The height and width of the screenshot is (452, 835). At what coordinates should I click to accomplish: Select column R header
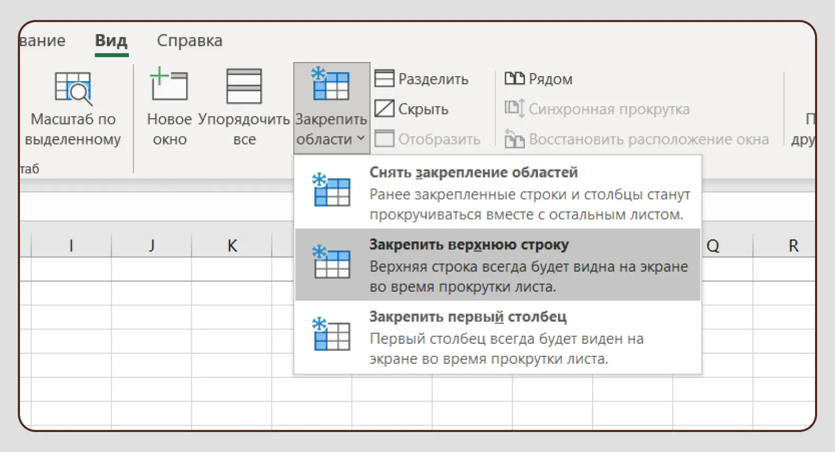coord(793,245)
